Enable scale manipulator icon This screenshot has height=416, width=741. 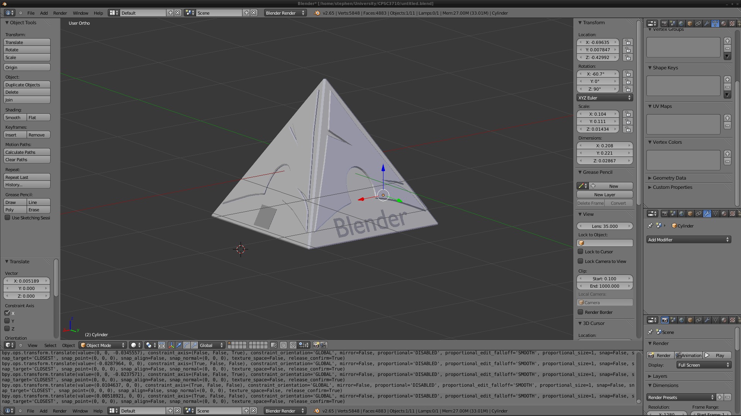[194, 345]
